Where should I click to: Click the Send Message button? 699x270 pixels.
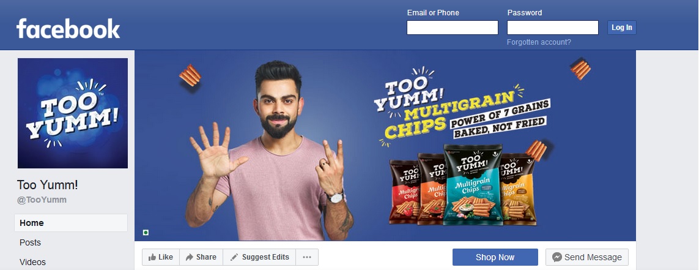click(x=587, y=257)
